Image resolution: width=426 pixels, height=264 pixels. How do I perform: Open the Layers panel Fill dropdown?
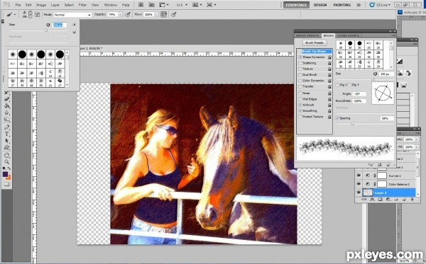tap(417, 147)
